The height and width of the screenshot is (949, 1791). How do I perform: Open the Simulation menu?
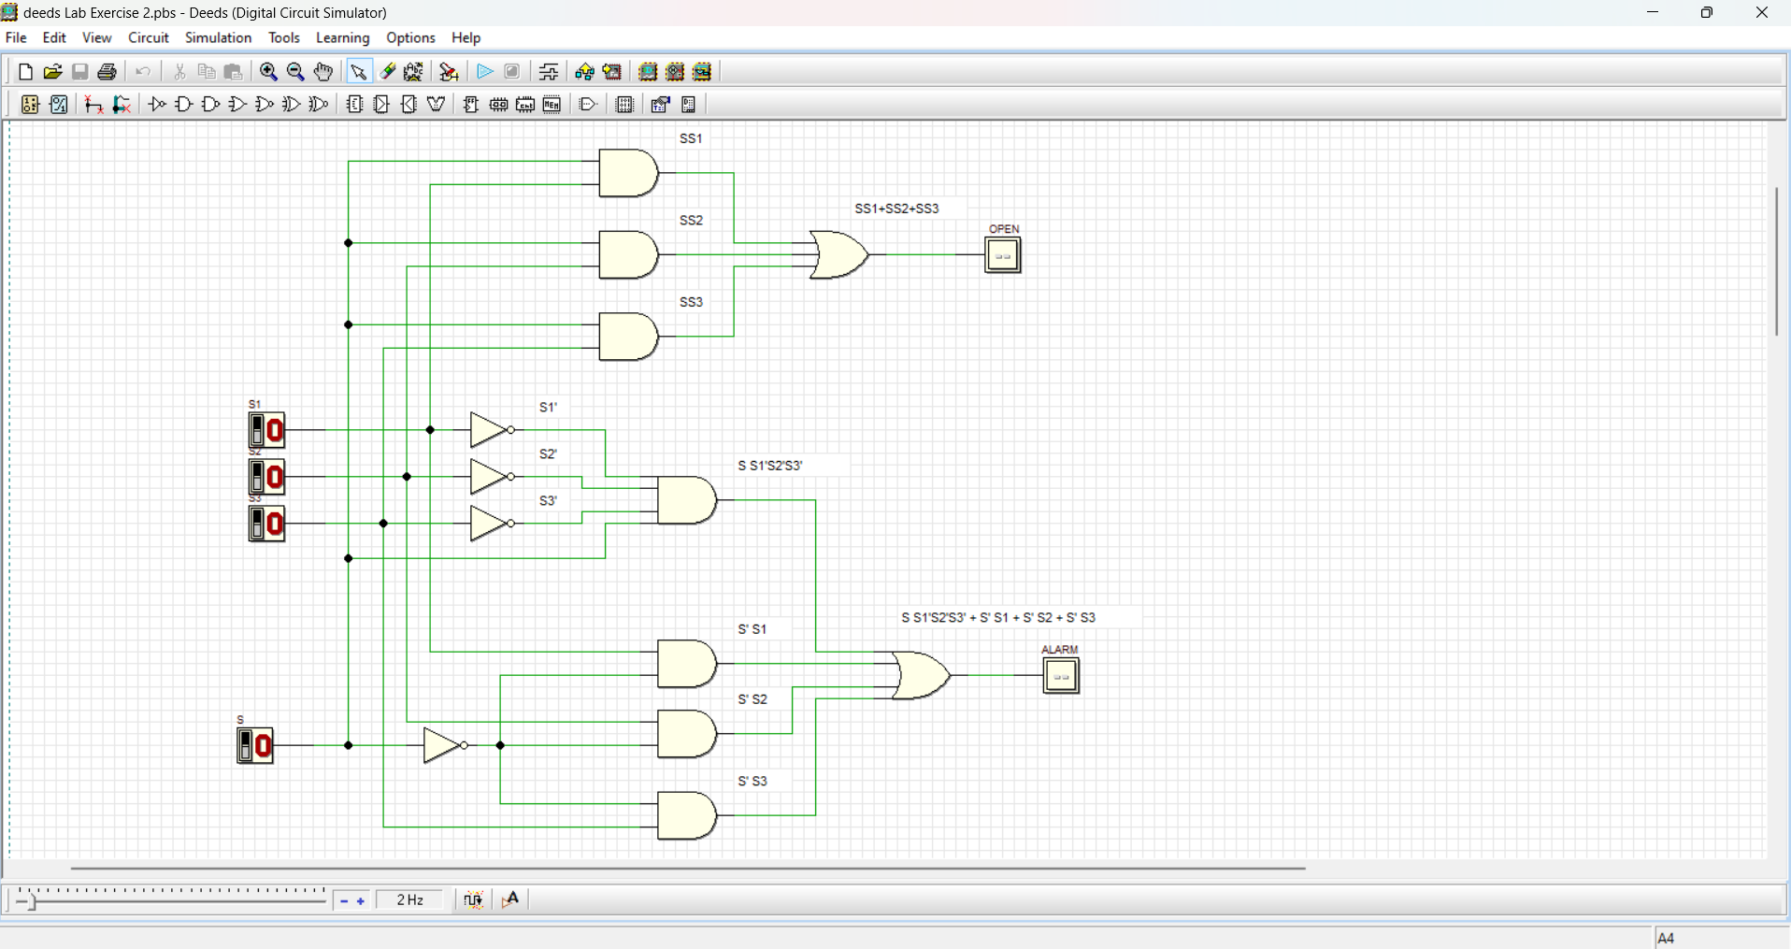[218, 38]
